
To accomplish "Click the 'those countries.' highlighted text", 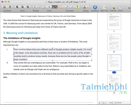I will point(20,59).
